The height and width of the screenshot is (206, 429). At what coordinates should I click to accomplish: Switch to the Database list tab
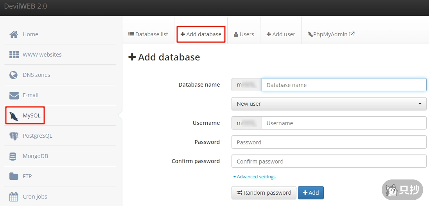click(x=148, y=34)
